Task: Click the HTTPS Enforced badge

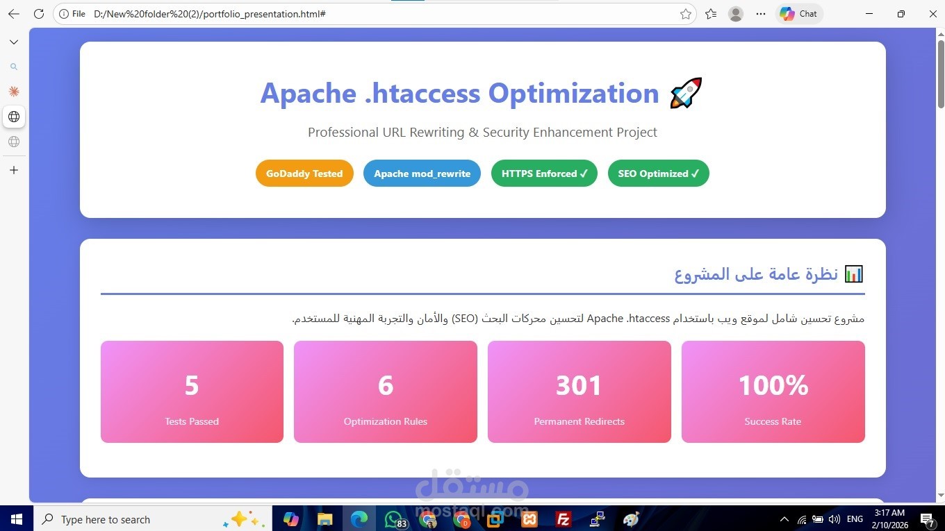Action: [544, 174]
